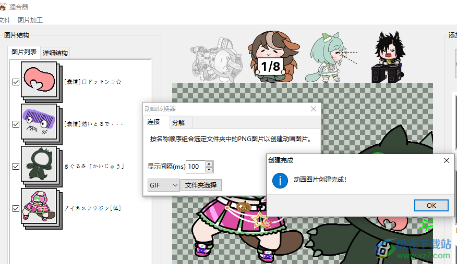Toggle the アイネスフウジン[体] checkbox
This screenshot has width=457, height=264.
click(x=16, y=208)
